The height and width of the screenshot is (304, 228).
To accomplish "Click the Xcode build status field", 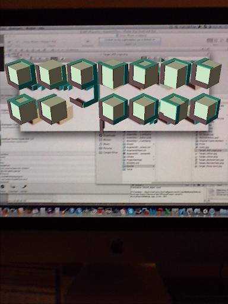I will click(129, 41).
